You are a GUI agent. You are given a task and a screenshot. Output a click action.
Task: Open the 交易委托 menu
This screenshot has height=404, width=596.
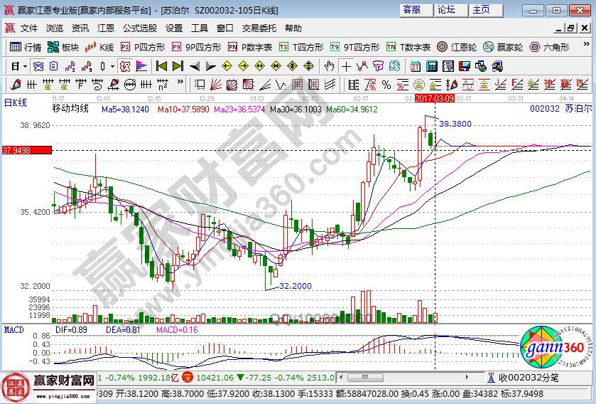coord(259,28)
